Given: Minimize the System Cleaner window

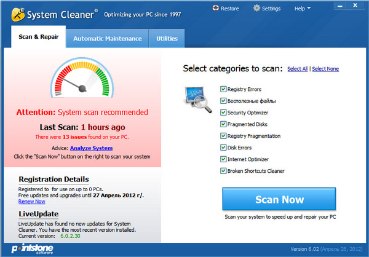Looking at the screenshot, I should pyautogui.click(x=338, y=6).
